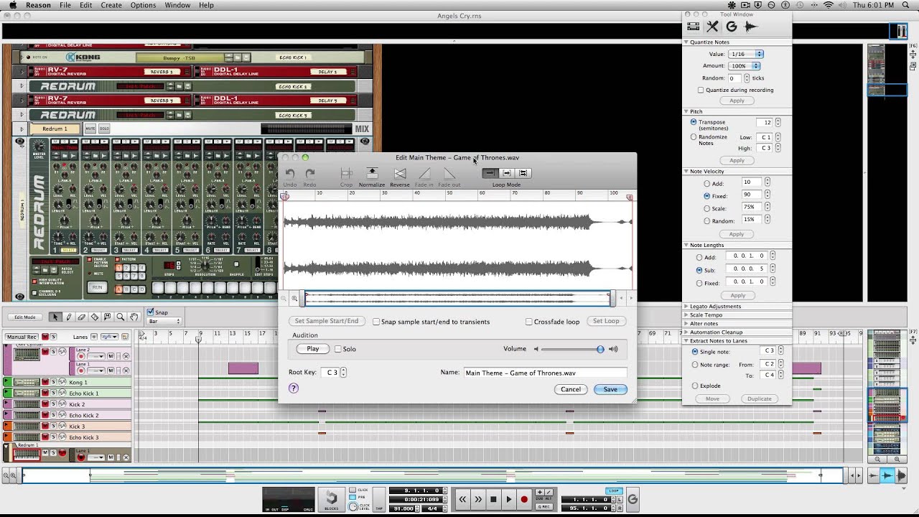Rewind the song position
The image size is (919, 517).
click(x=462, y=499)
